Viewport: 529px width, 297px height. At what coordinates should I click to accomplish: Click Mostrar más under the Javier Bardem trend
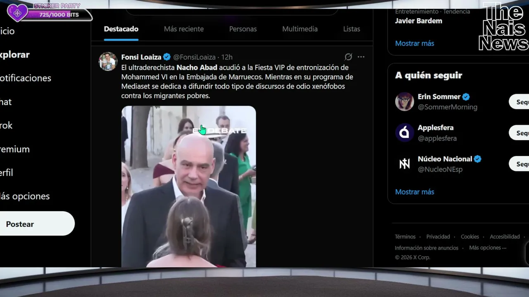click(415, 43)
